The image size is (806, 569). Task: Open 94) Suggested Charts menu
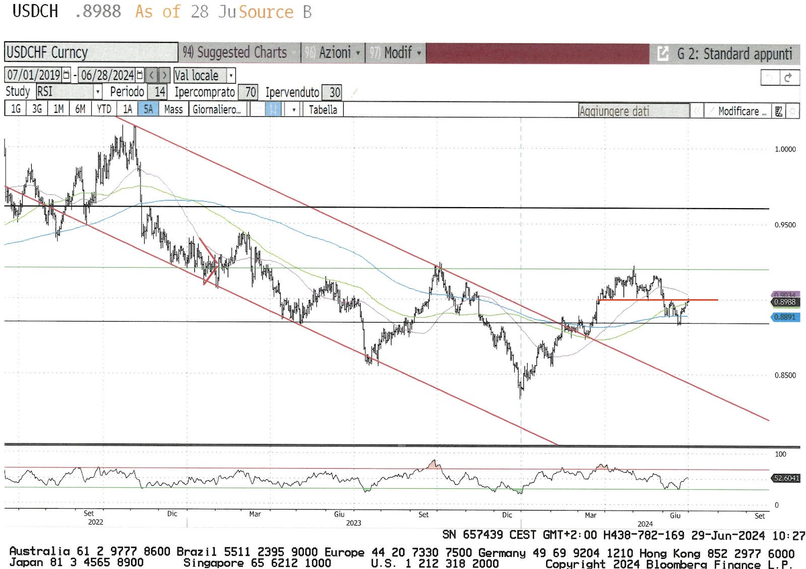tap(240, 52)
